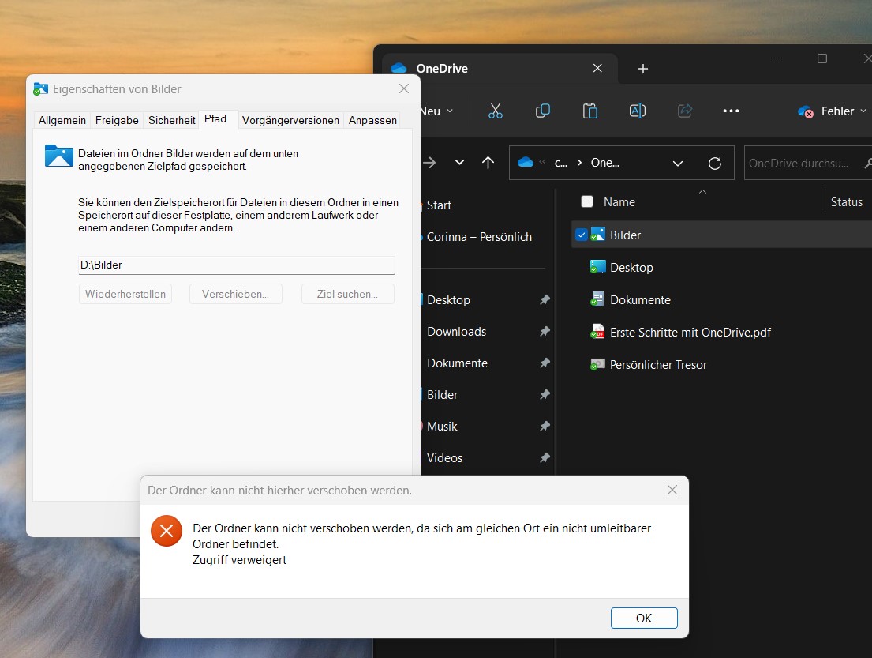Switch to the Sicherheit tab
This screenshot has width=872, height=658.
point(171,120)
